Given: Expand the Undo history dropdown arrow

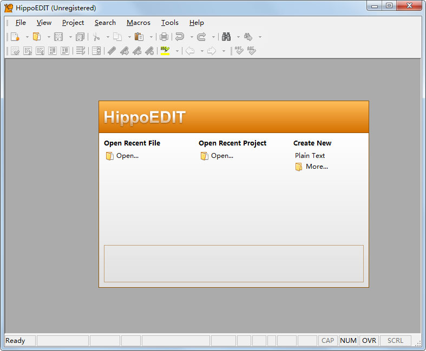Looking at the screenshot, I should pyautogui.click(x=192, y=37).
